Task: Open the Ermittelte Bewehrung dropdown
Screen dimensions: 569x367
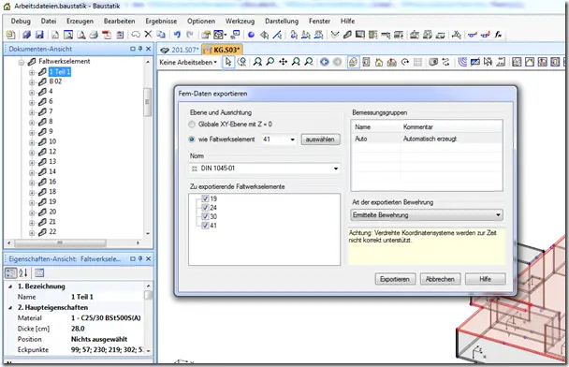Action: 498,215
